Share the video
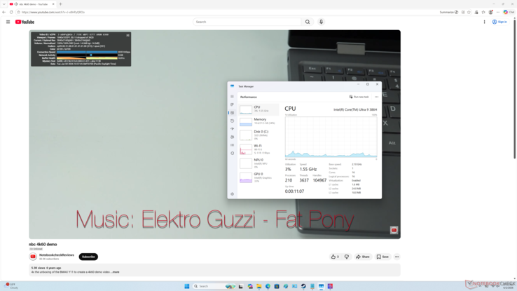 click(363, 257)
